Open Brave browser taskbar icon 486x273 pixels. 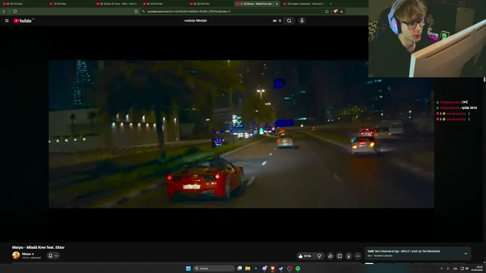click(x=273, y=268)
